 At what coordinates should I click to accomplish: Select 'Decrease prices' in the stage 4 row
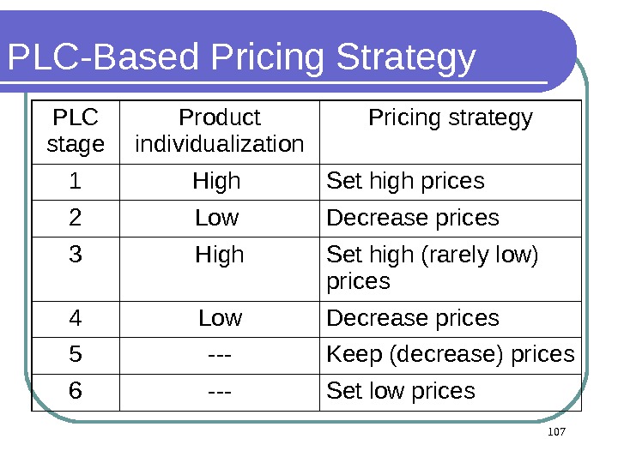pyautogui.click(x=413, y=319)
